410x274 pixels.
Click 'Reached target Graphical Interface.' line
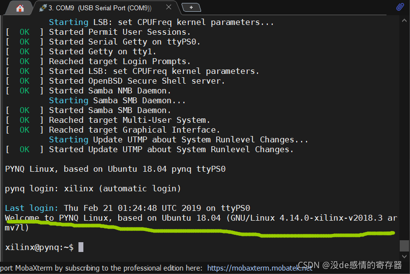click(x=113, y=130)
